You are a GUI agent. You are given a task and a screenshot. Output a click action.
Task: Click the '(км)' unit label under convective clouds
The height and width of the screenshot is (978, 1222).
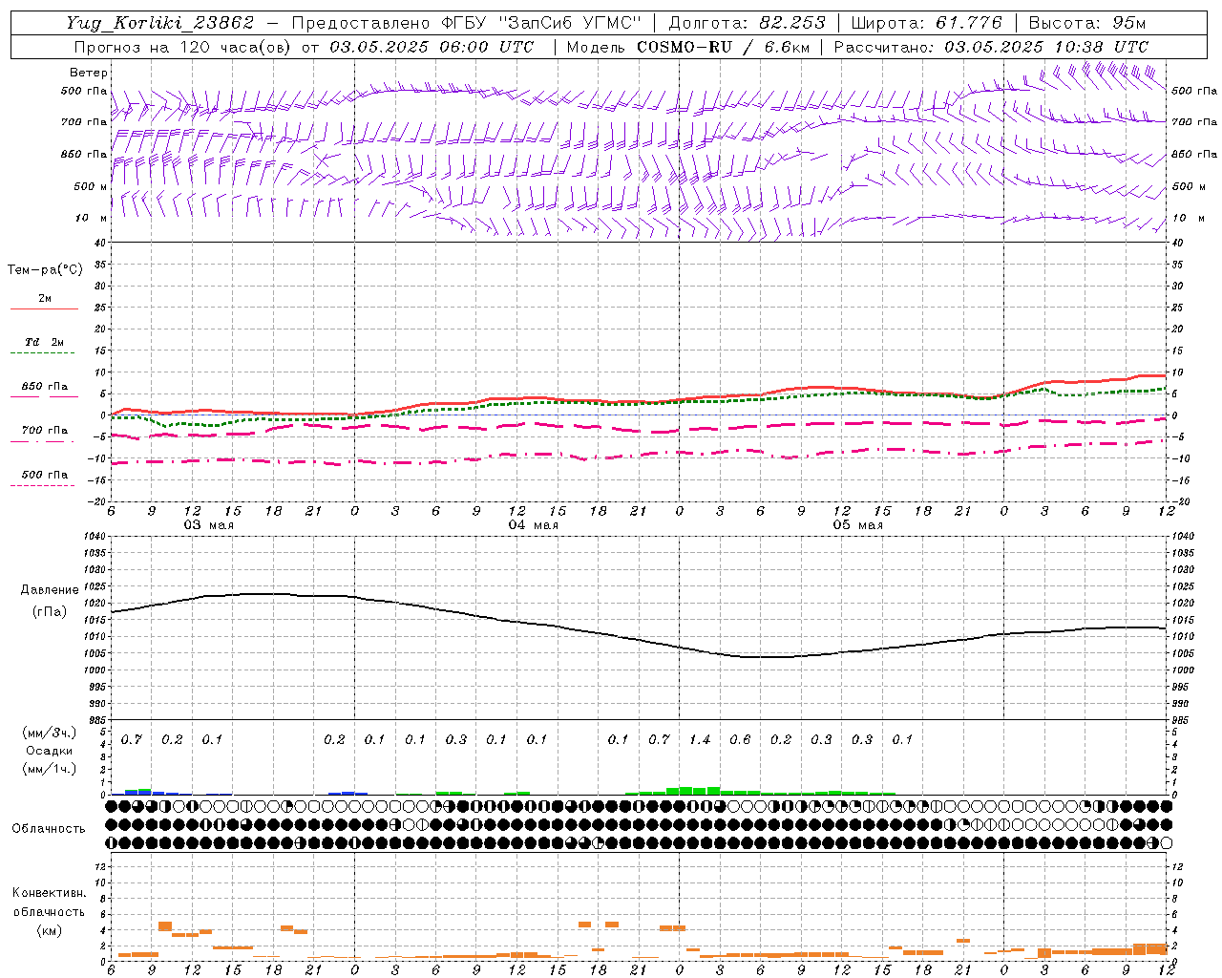[49, 930]
